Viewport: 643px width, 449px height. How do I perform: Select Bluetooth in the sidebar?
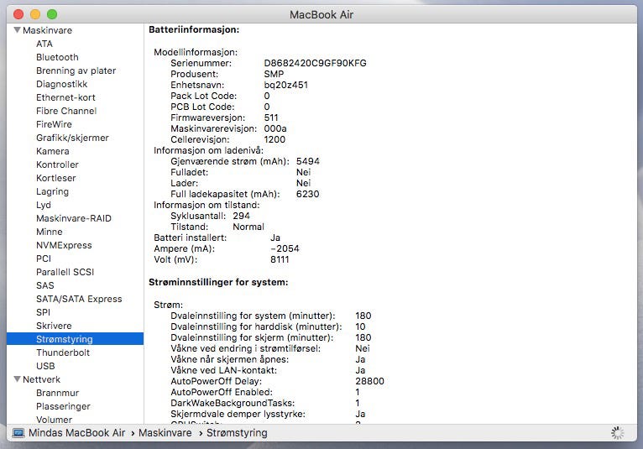pyautogui.click(x=57, y=57)
